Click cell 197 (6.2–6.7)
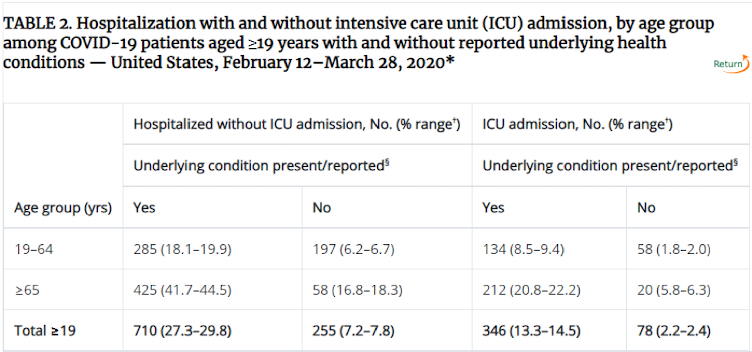752x352 pixels. pyautogui.click(x=353, y=249)
